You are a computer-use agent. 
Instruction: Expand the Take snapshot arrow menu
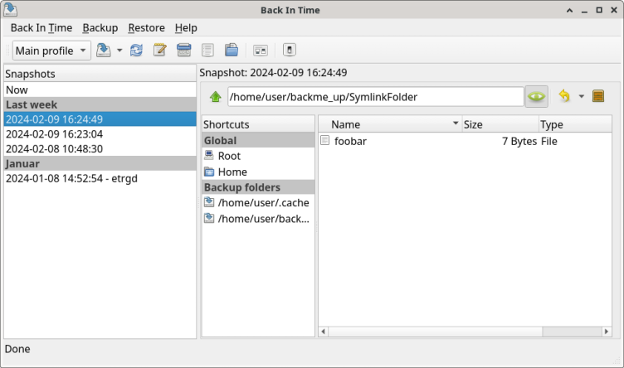pyautogui.click(x=119, y=51)
